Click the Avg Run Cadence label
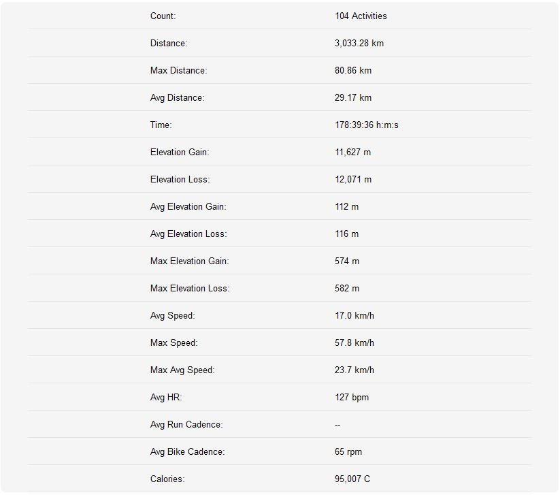The height and width of the screenshot is (495, 560). 186,424
